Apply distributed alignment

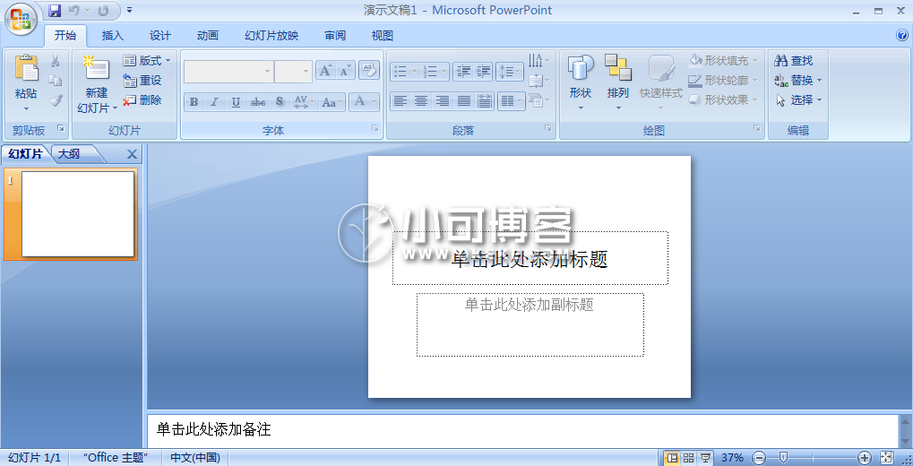(x=485, y=101)
